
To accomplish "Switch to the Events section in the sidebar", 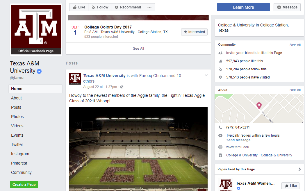I will (17, 135).
